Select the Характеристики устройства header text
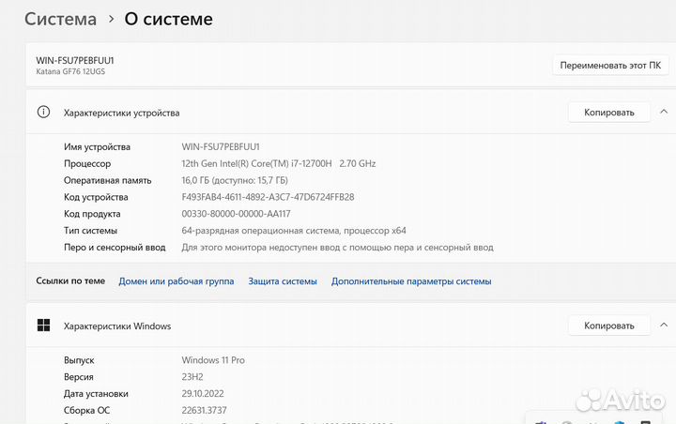Viewport: 676px width, 424px height. (x=121, y=113)
